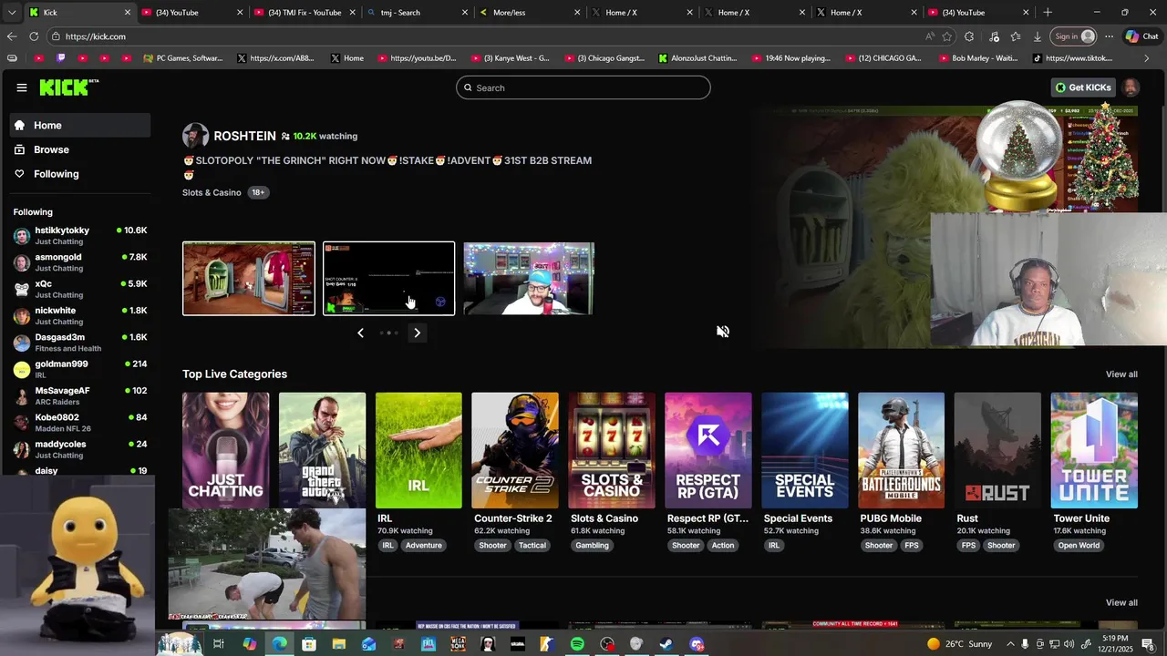
Task: Open the user profile avatar menu
Action: 1131,87
